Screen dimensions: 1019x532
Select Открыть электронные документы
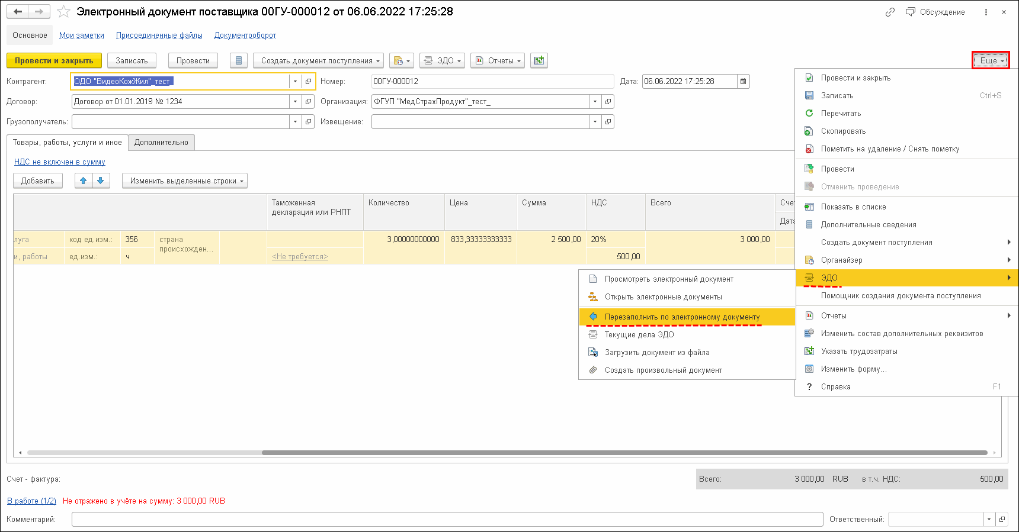pyautogui.click(x=687, y=296)
